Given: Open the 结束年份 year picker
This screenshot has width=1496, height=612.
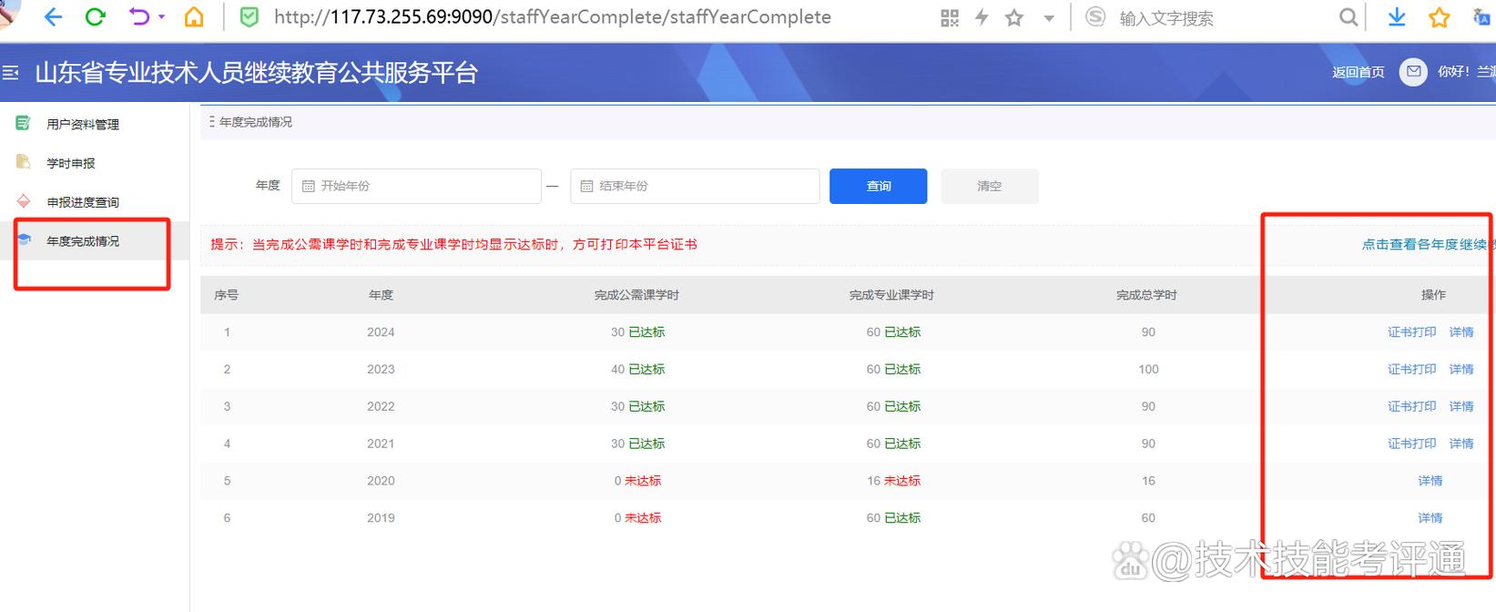Looking at the screenshot, I should click(x=695, y=186).
